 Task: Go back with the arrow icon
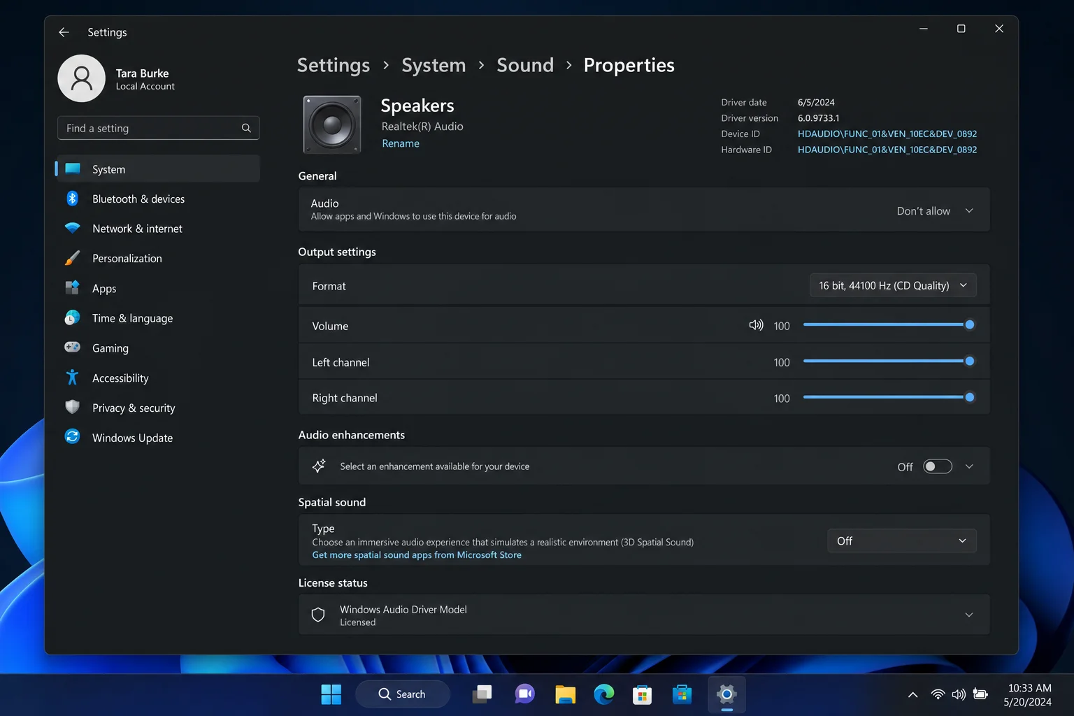[64, 32]
